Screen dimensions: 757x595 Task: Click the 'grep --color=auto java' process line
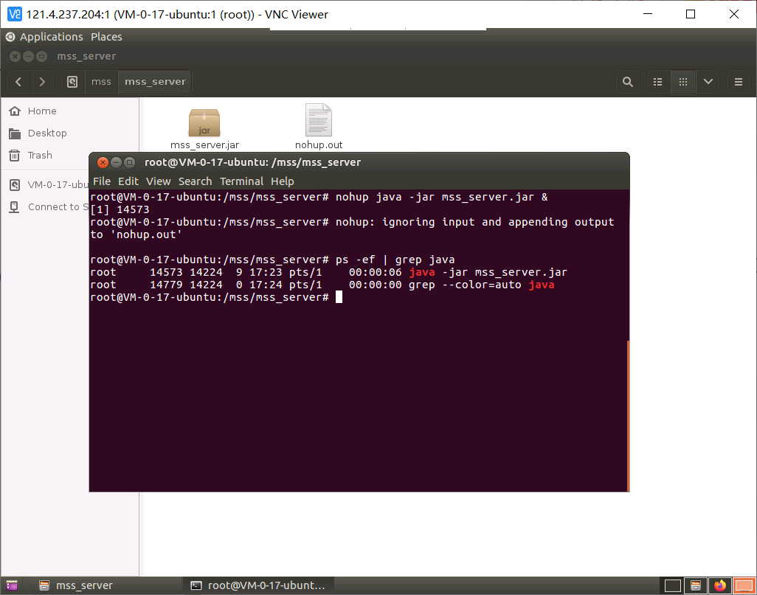(322, 285)
